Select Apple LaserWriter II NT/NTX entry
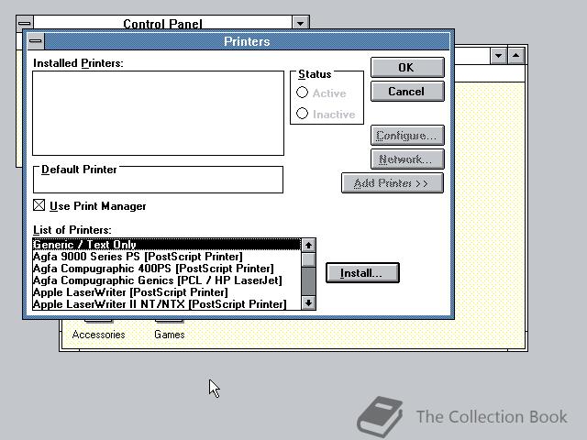Screen dimensions: 587x440 167,303
